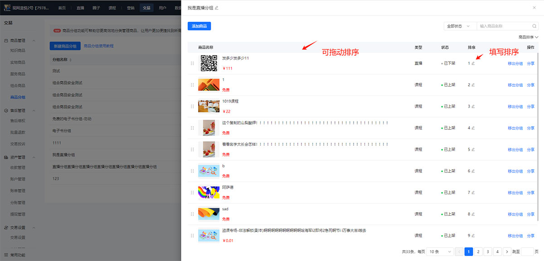Click the 输入商品名称 search input field
Image resolution: width=544 pixels, height=261 pixels.
[503, 26]
